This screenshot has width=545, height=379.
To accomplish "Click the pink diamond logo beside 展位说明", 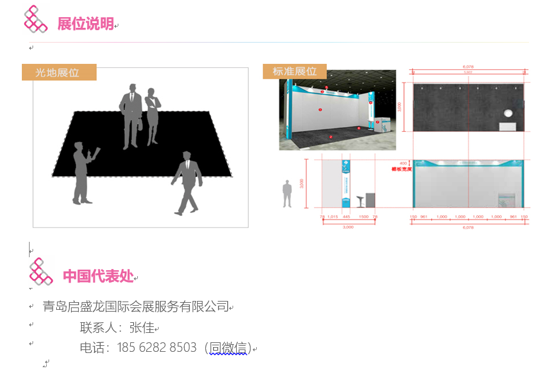I will point(35,19).
